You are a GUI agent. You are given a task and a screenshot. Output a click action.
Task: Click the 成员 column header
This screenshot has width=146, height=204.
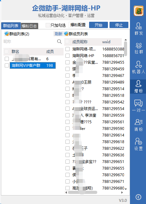50,51
